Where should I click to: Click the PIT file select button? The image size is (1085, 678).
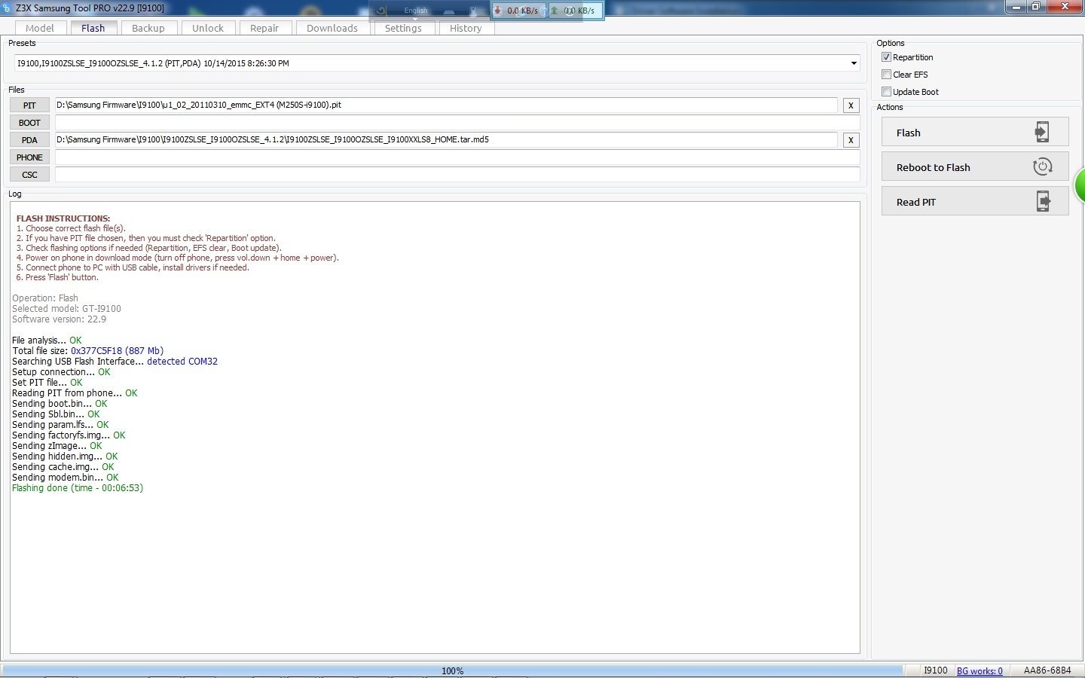[29, 105]
